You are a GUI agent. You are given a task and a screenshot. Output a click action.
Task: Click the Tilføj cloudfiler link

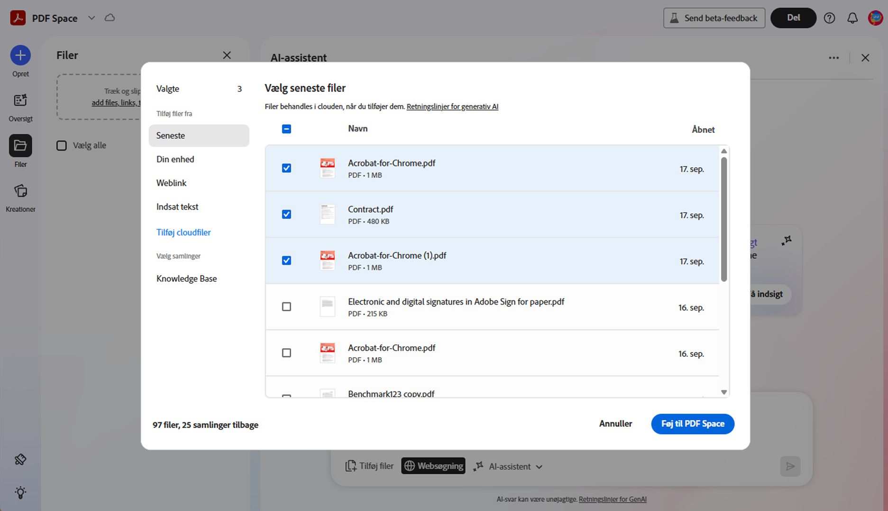coord(183,232)
